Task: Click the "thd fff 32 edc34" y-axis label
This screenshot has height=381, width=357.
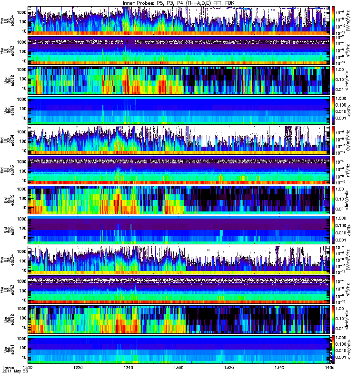Action: (8, 140)
